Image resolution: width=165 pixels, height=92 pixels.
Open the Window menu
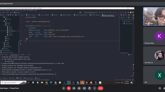click(x=31, y=10)
